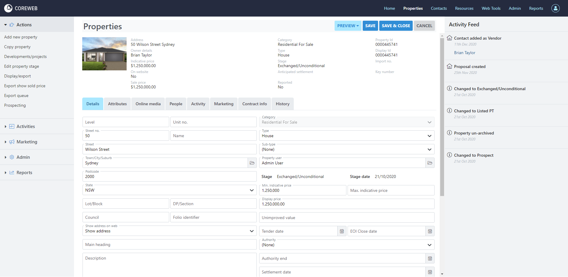The height and width of the screenshot is (277, 568).
Task: Click the Main heading input field
Action: (x=169, y=244)
